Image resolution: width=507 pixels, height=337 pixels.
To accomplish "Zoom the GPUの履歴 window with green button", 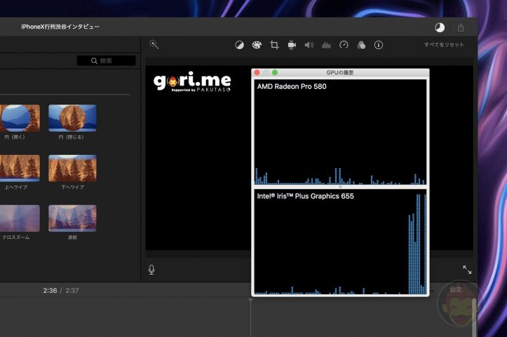I will tap(275, 72).
